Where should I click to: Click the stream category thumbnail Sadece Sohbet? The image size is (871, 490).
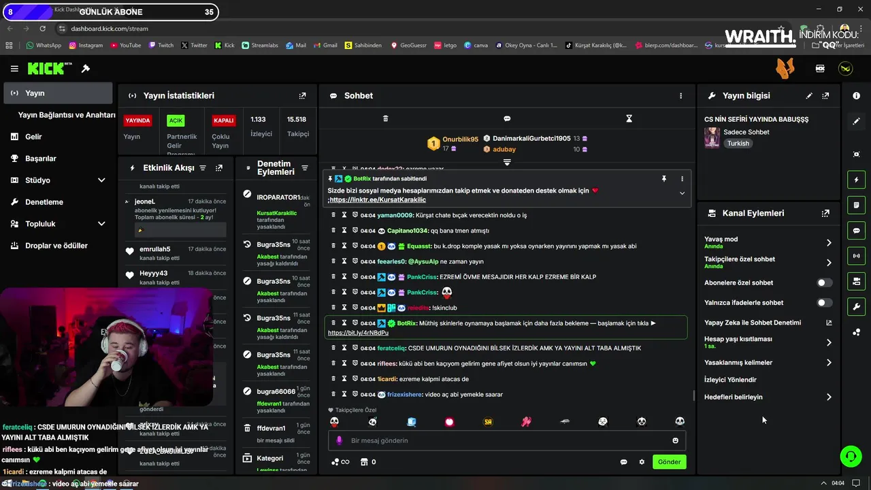pyautogui.click(x=712, y=137)
